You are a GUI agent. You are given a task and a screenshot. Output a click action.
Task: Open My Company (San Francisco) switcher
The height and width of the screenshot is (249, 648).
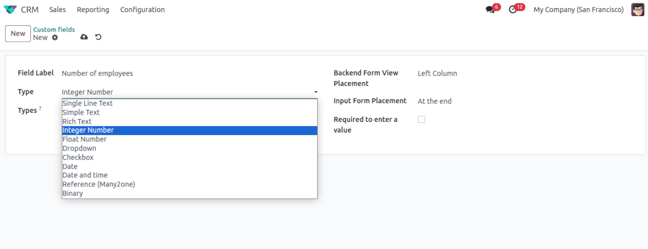(x=578, y=10)
